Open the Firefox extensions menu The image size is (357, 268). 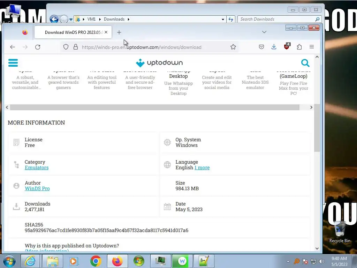pyautogui.click(x=299, y=47)
